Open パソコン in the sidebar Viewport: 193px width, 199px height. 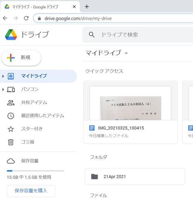(38, 89)
